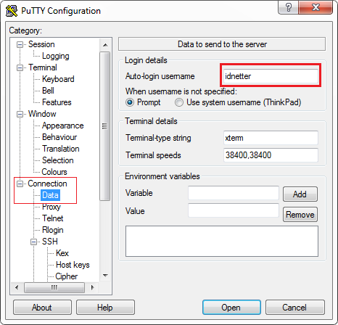Viewport: 338px width, 325px height.
Task: Collapse the Connection tree node
Action: click(20, 184)
